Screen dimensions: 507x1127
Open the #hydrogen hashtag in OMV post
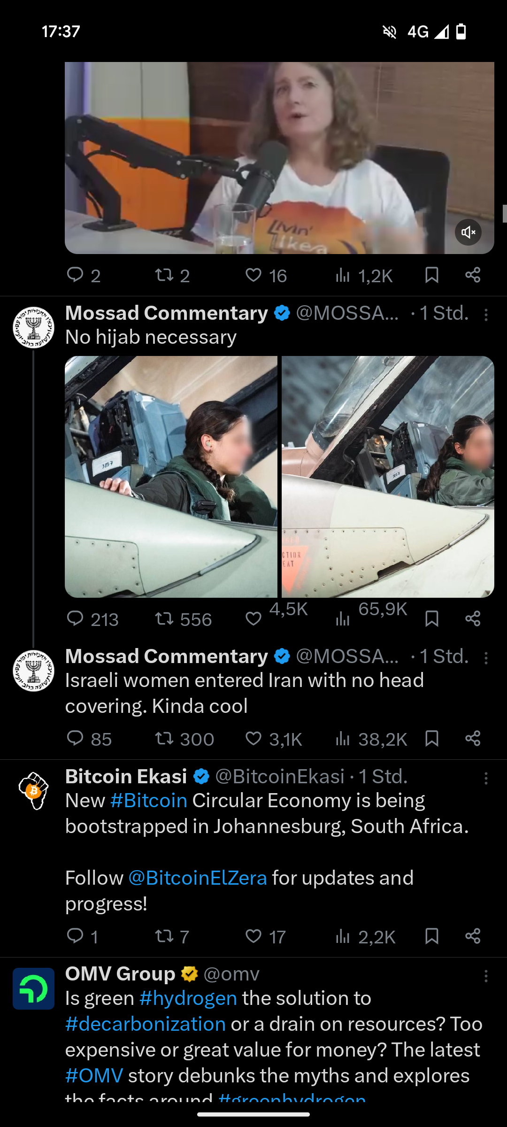[x=188, y=998]
